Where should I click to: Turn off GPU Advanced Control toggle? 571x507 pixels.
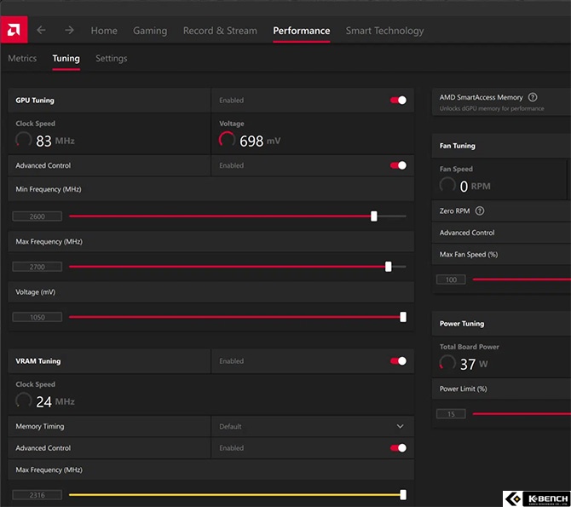tap(398, 165)
